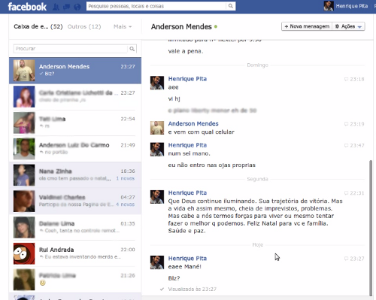The image size is (376, 300).
Task: Click chat icon next to 23:19 timestamp
Action: tap(346, 124)
